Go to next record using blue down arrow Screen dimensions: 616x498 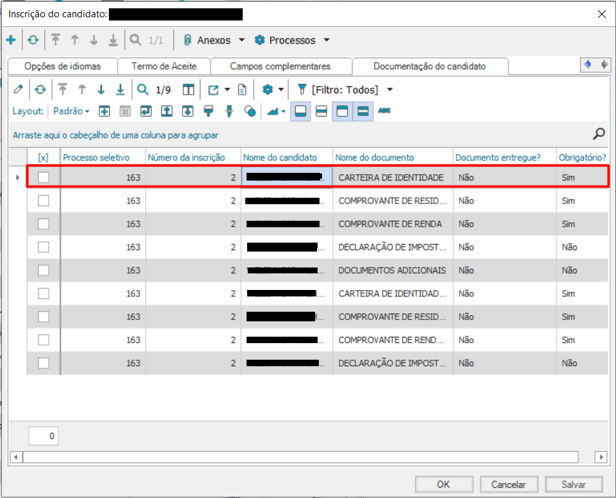[x=101, y=90]
